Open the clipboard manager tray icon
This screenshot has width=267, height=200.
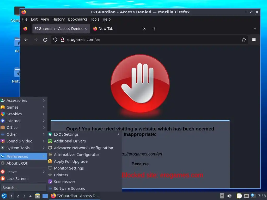239,196
